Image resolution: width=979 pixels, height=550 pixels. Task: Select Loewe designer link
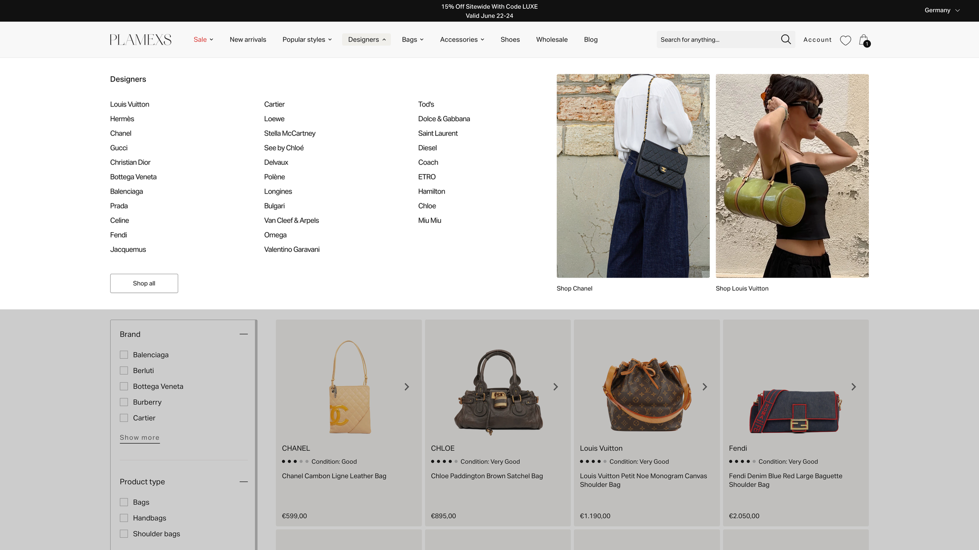[274, 119]
